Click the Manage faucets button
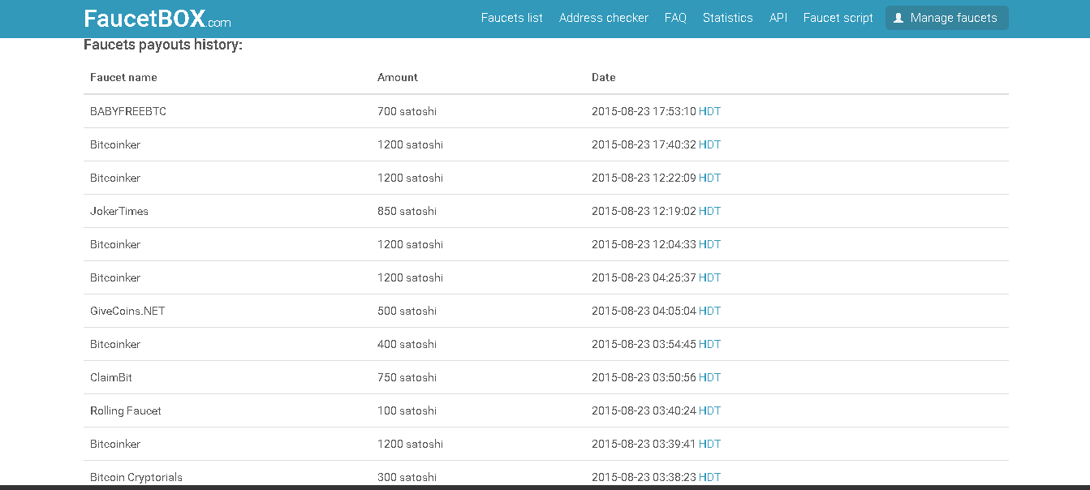The width and height of the screenshot is (1090, 490). [x=947, y=18]
